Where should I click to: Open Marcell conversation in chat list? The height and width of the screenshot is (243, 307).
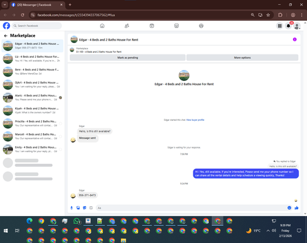[x=33, y=136]
